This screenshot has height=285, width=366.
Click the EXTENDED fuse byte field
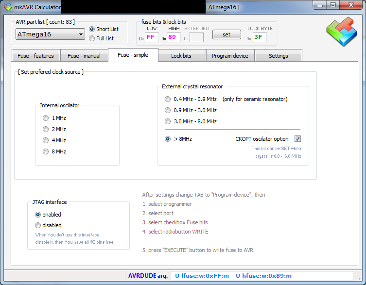point(196,37)
